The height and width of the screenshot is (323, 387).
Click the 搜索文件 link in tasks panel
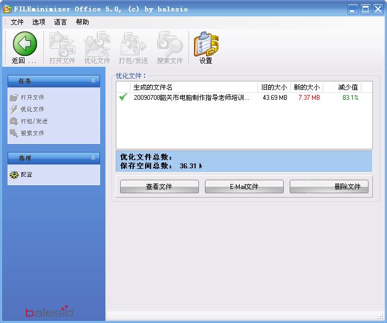point(33,133)
